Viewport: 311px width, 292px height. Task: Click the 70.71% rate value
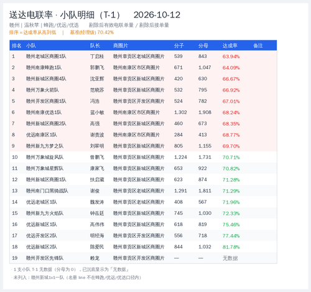231,158
